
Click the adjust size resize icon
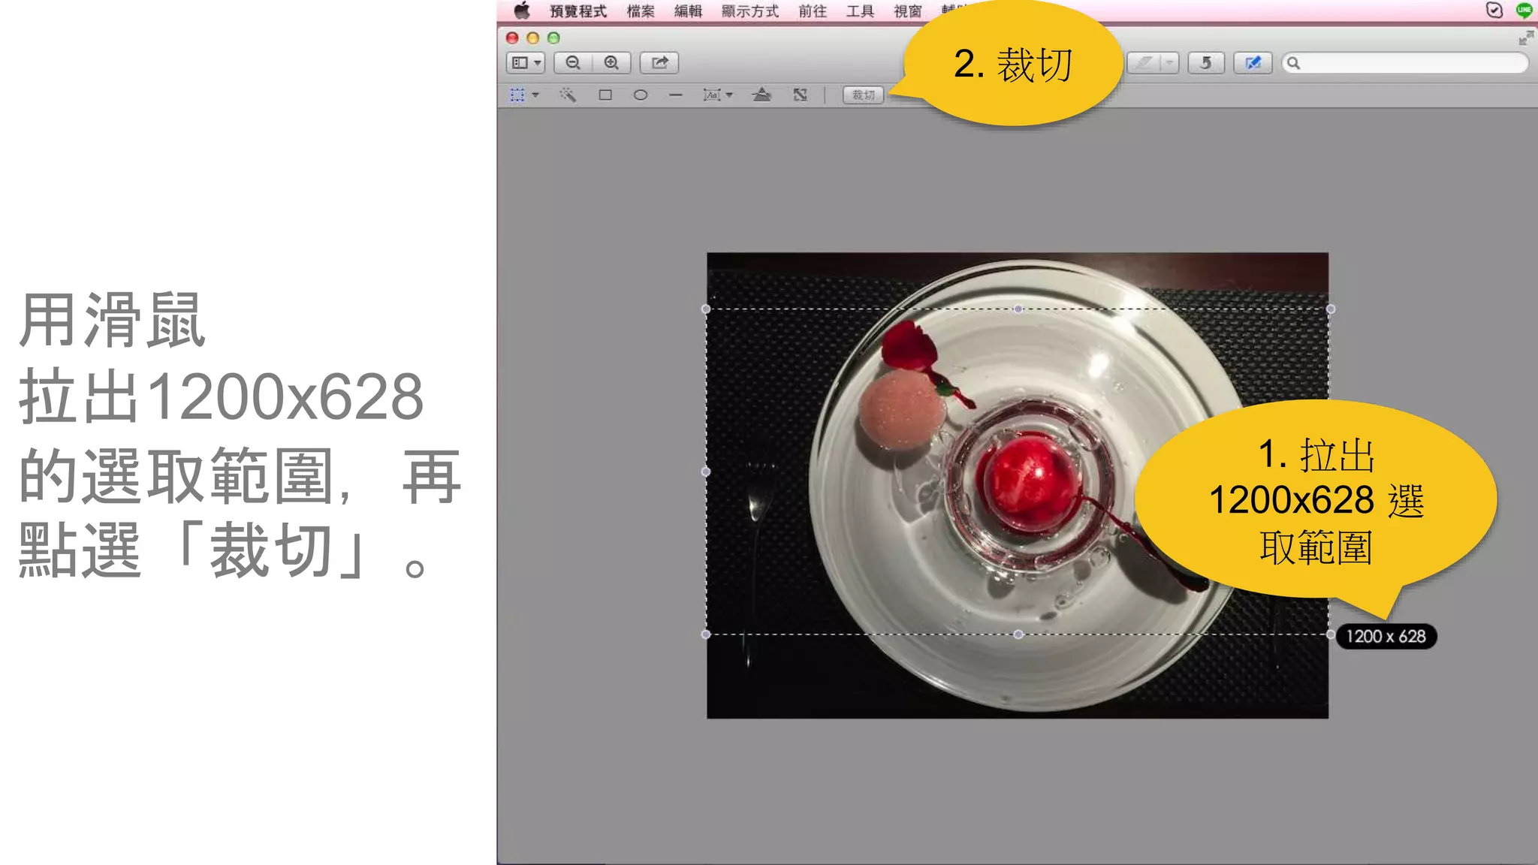801,95
